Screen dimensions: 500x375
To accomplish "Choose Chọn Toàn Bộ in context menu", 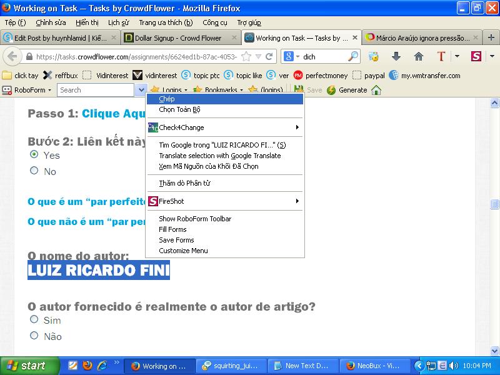I will tap(225, 109).
